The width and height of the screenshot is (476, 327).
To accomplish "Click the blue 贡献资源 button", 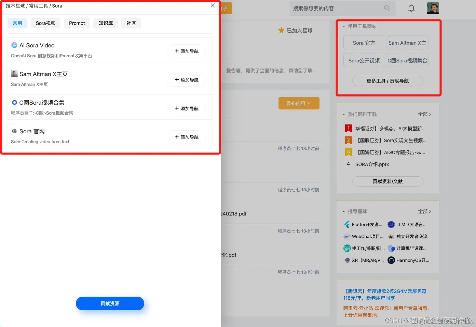I will 110,303.
